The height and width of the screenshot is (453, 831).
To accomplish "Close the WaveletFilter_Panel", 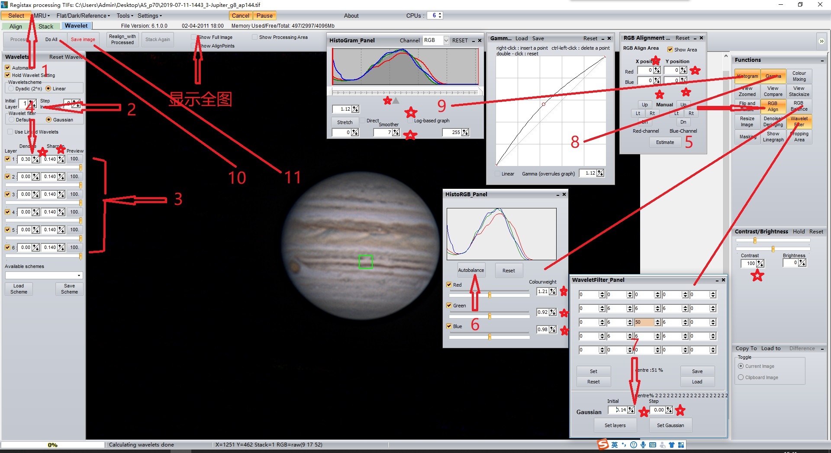I will (x=723, y=280).
